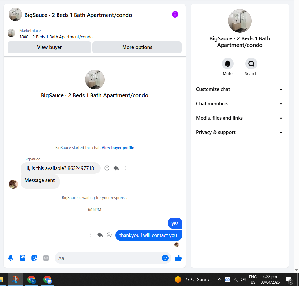Viewport: 299px width, 286px height.
Task: Attach a photo using the image icon
Action: click(x=23, y=258)
